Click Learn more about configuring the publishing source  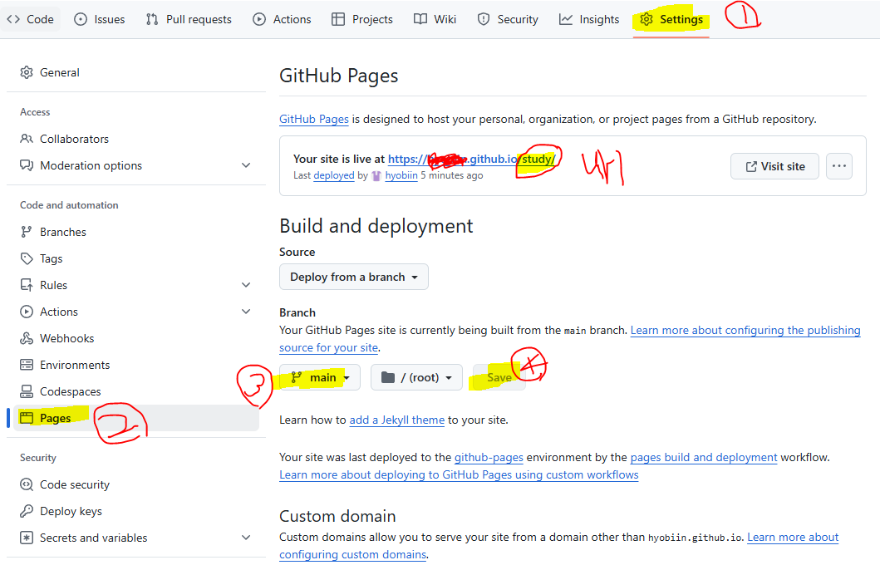[x=745, y=330]
